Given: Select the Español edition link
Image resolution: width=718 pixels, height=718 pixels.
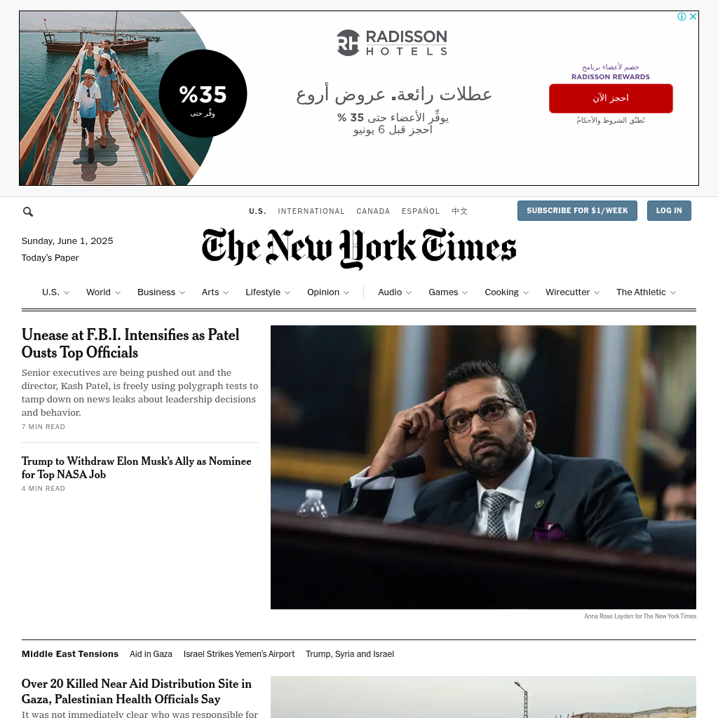Looking at the screenshot, I should point(421,211).
